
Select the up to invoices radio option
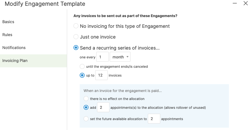[82, 75]
